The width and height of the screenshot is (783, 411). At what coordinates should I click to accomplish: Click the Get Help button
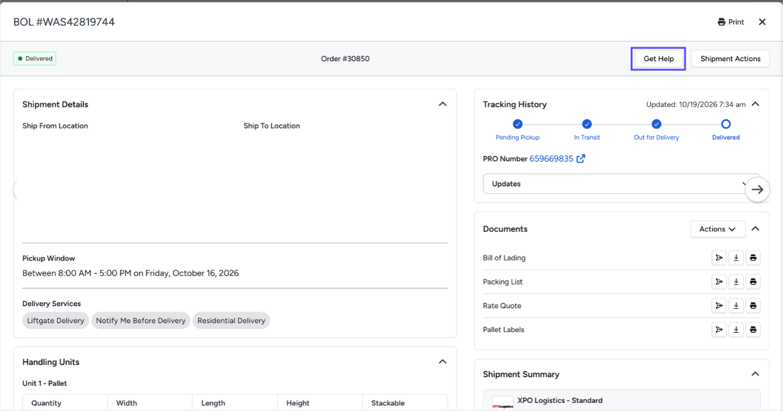(658, 59)
